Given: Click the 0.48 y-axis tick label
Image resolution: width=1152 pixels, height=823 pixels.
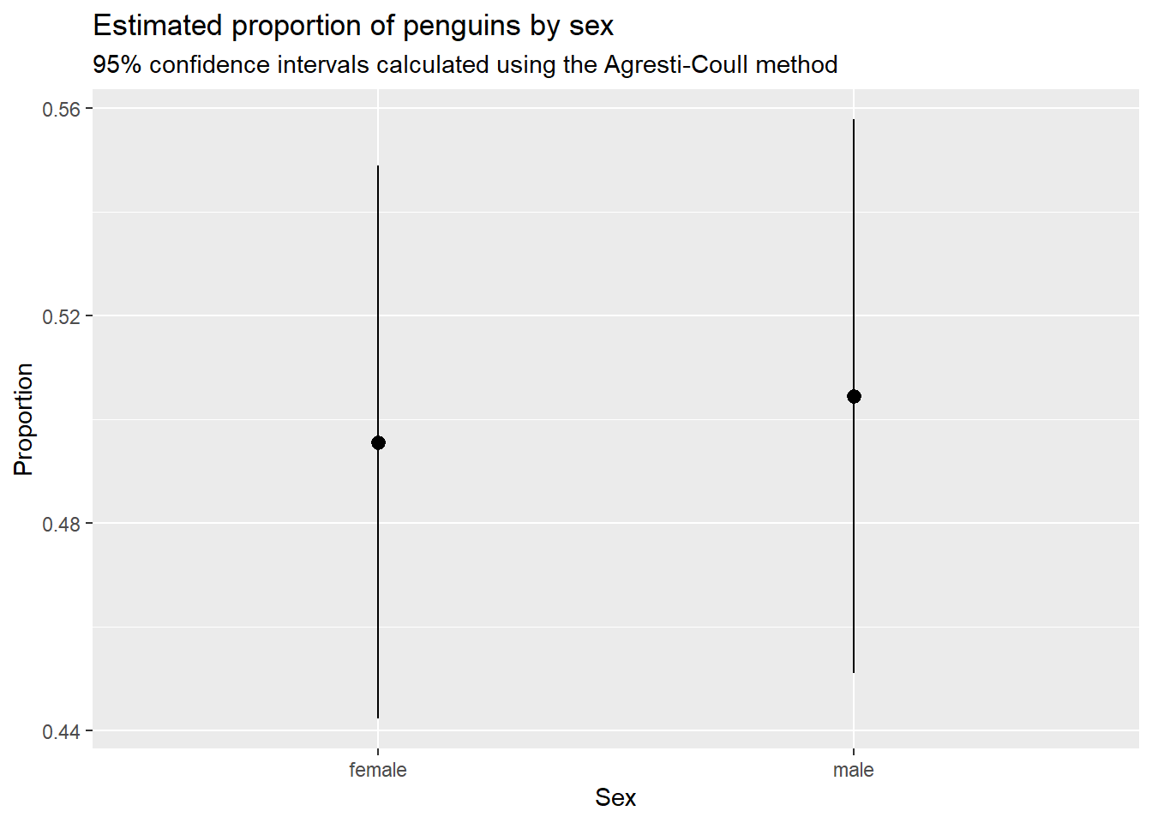Looking at the screenshot, I should (x=61, y=524).
